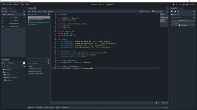Go back in FileSystem folder history
The image size is (197, 110).
coord(2,63)
